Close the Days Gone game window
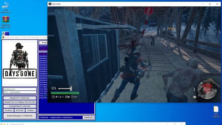The image size is (222, 125). (217, 4)
